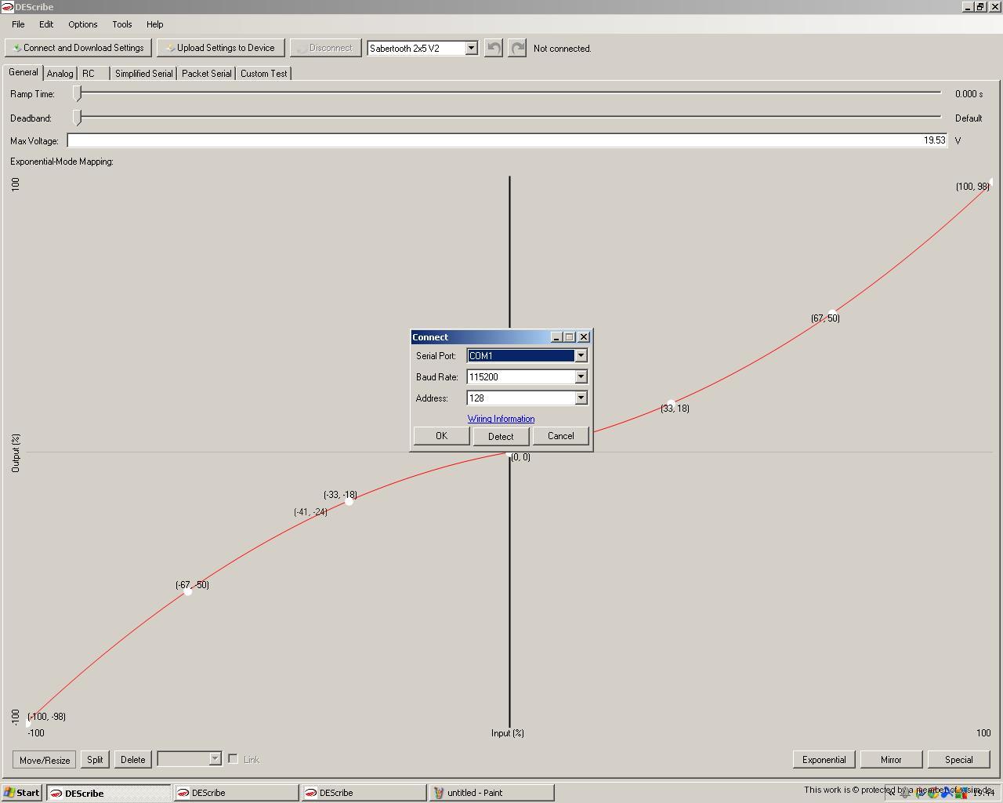Click the Max Voltage input field
Image resolution: width=1003 pixels, height=803 pixels.
coord(506,140)
